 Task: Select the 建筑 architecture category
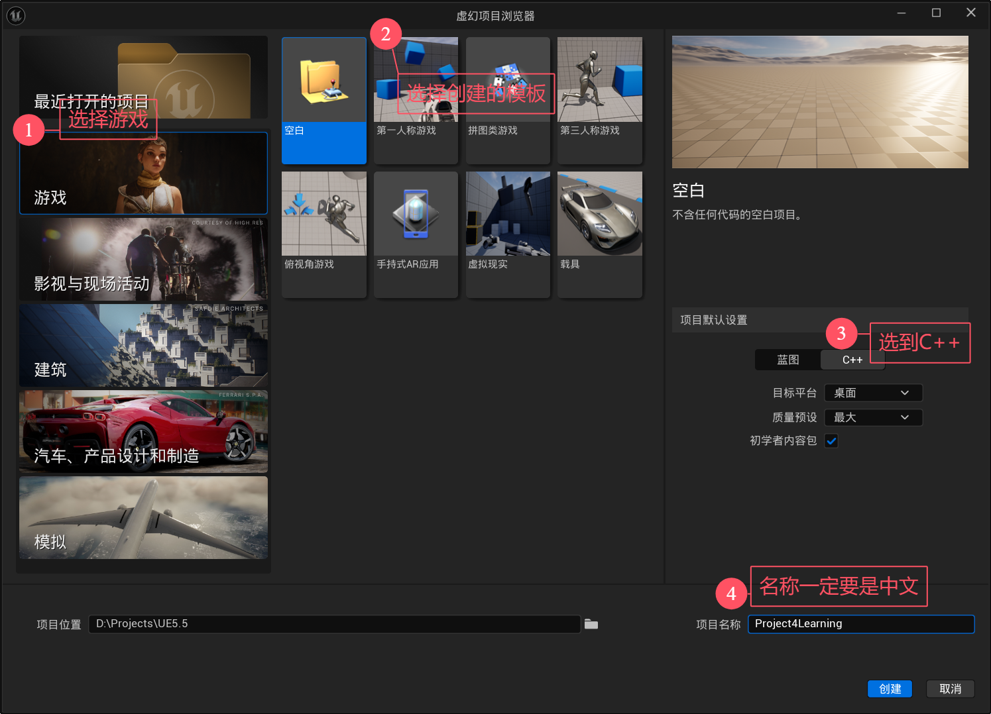(x=143, y=345)
